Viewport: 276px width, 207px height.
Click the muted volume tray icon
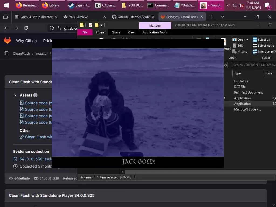tap(241, 6)
